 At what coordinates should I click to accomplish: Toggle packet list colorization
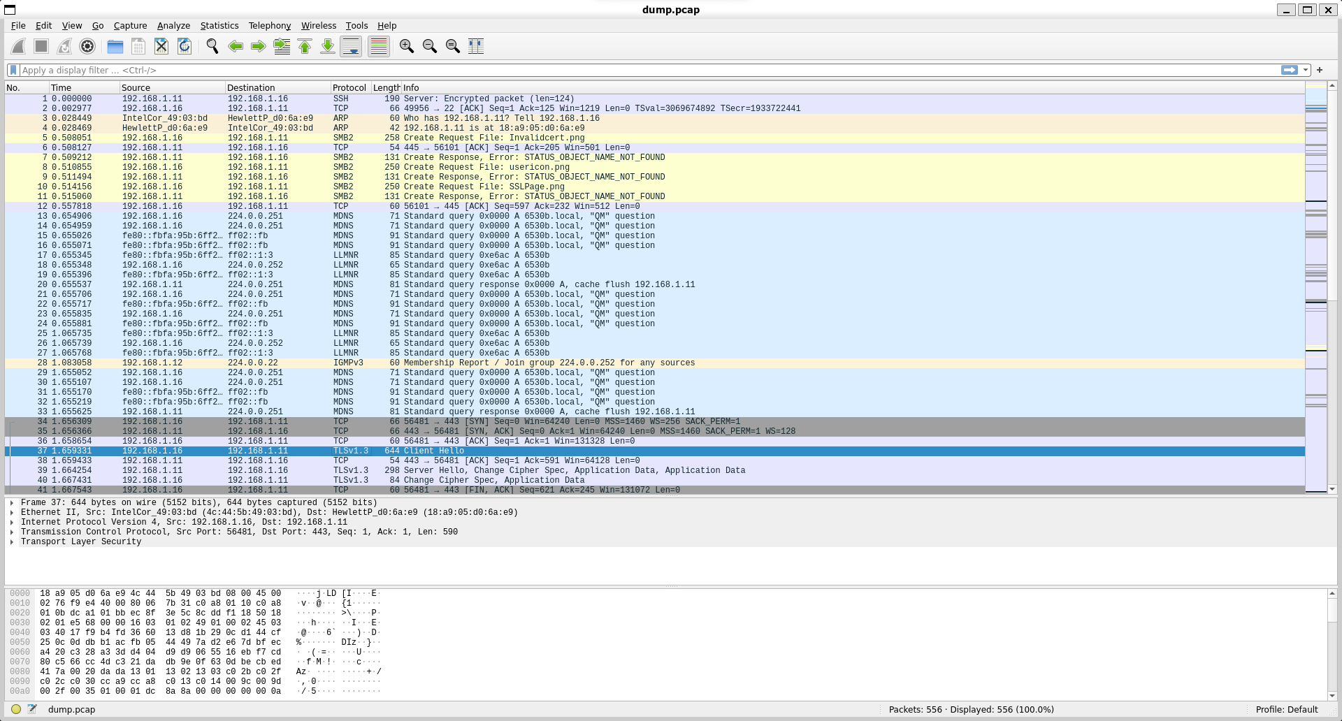378,46
